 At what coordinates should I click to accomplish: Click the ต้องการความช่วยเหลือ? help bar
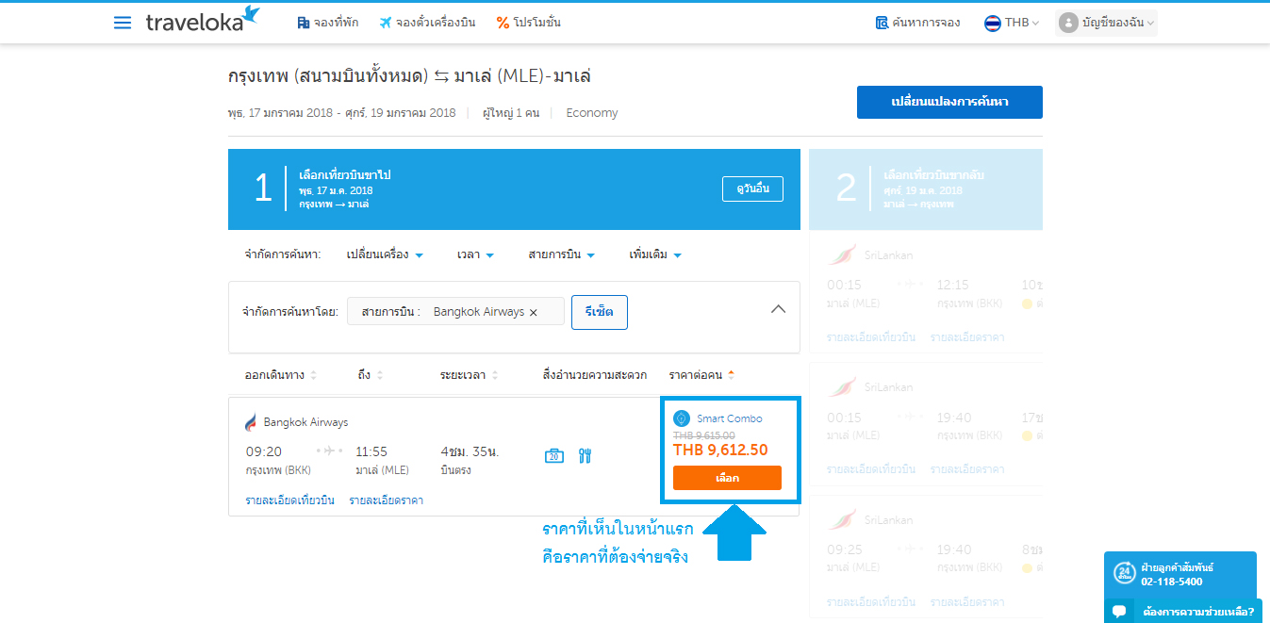[x=1183, y=612]
